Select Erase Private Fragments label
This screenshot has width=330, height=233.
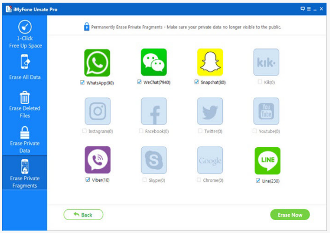(x=25, y=182)
